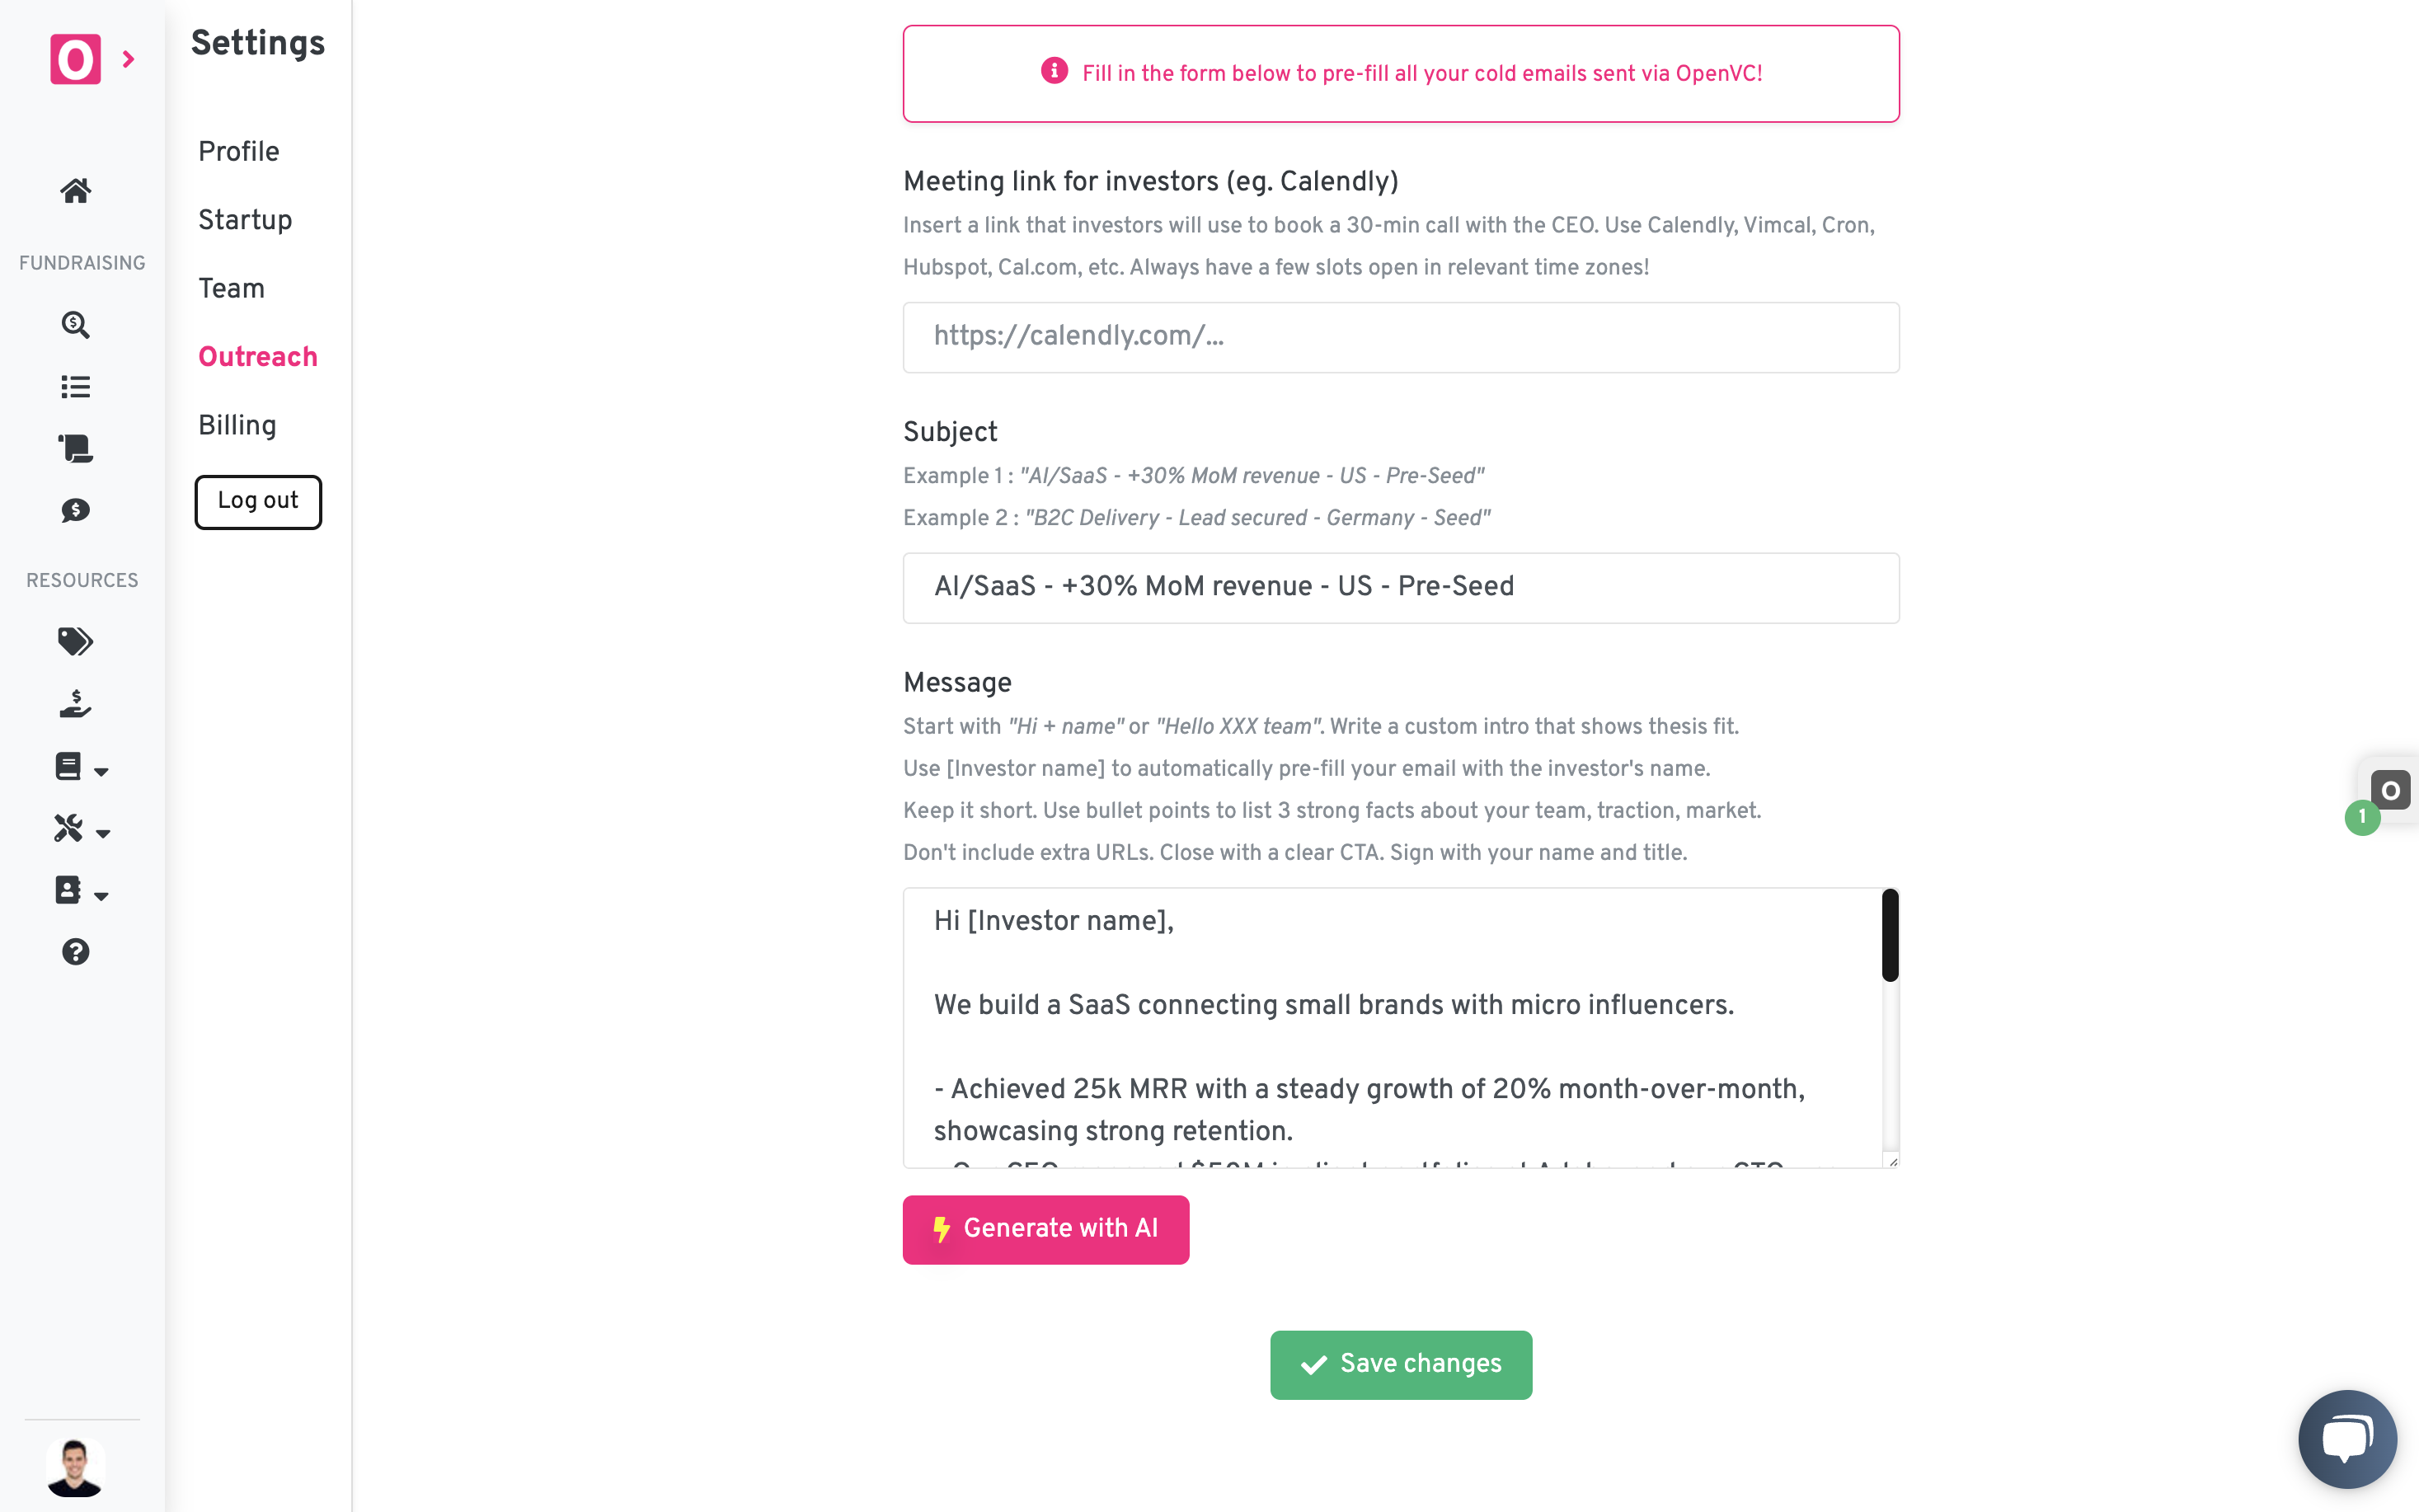The height and width of the screenshot is (1512, 2419).
Task: Expand the tools dropdown in sidebar
Action: pos(81,830)
